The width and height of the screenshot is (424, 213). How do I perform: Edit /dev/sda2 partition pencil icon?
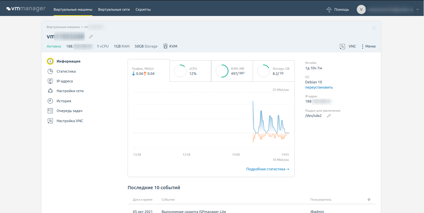tap(329, 116)
